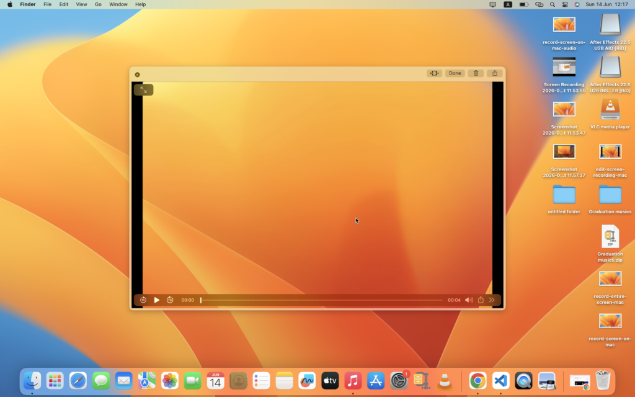Image resolution: width=635 pixels, height=397 pixels.
Task: Launch VLC from the Dock
Action: click(x=445, y=381)
